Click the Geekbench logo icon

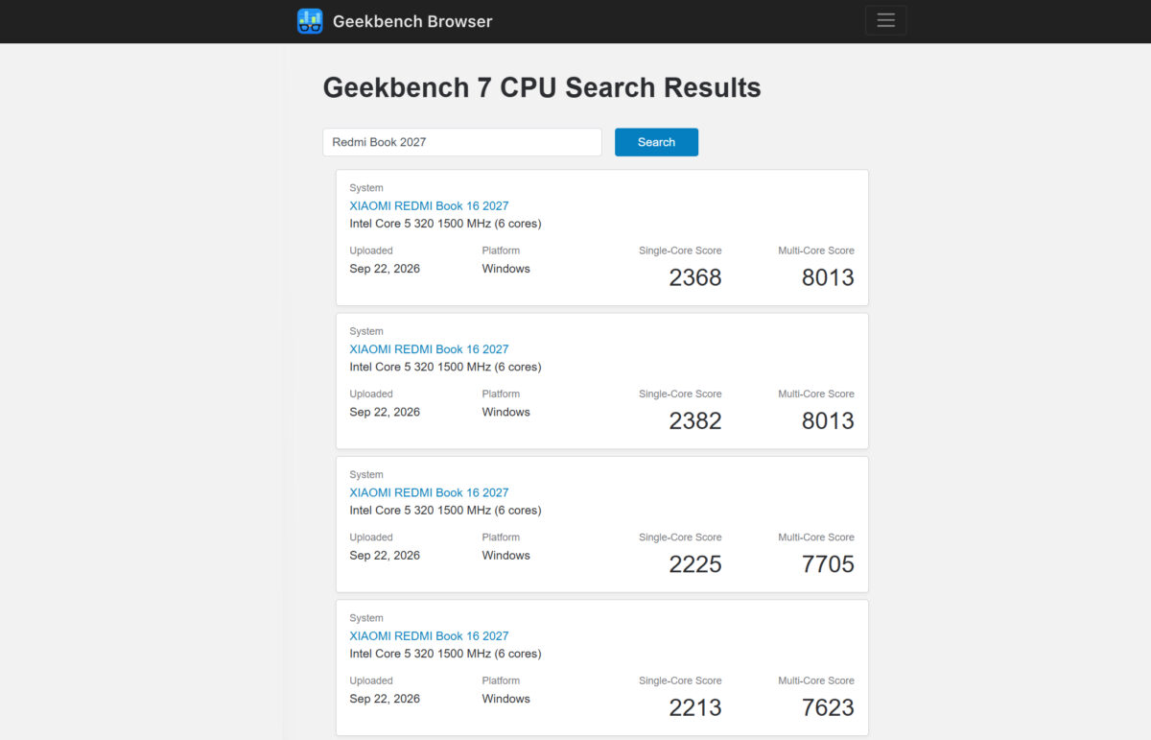pyautogui.click(x=310, y=21)
